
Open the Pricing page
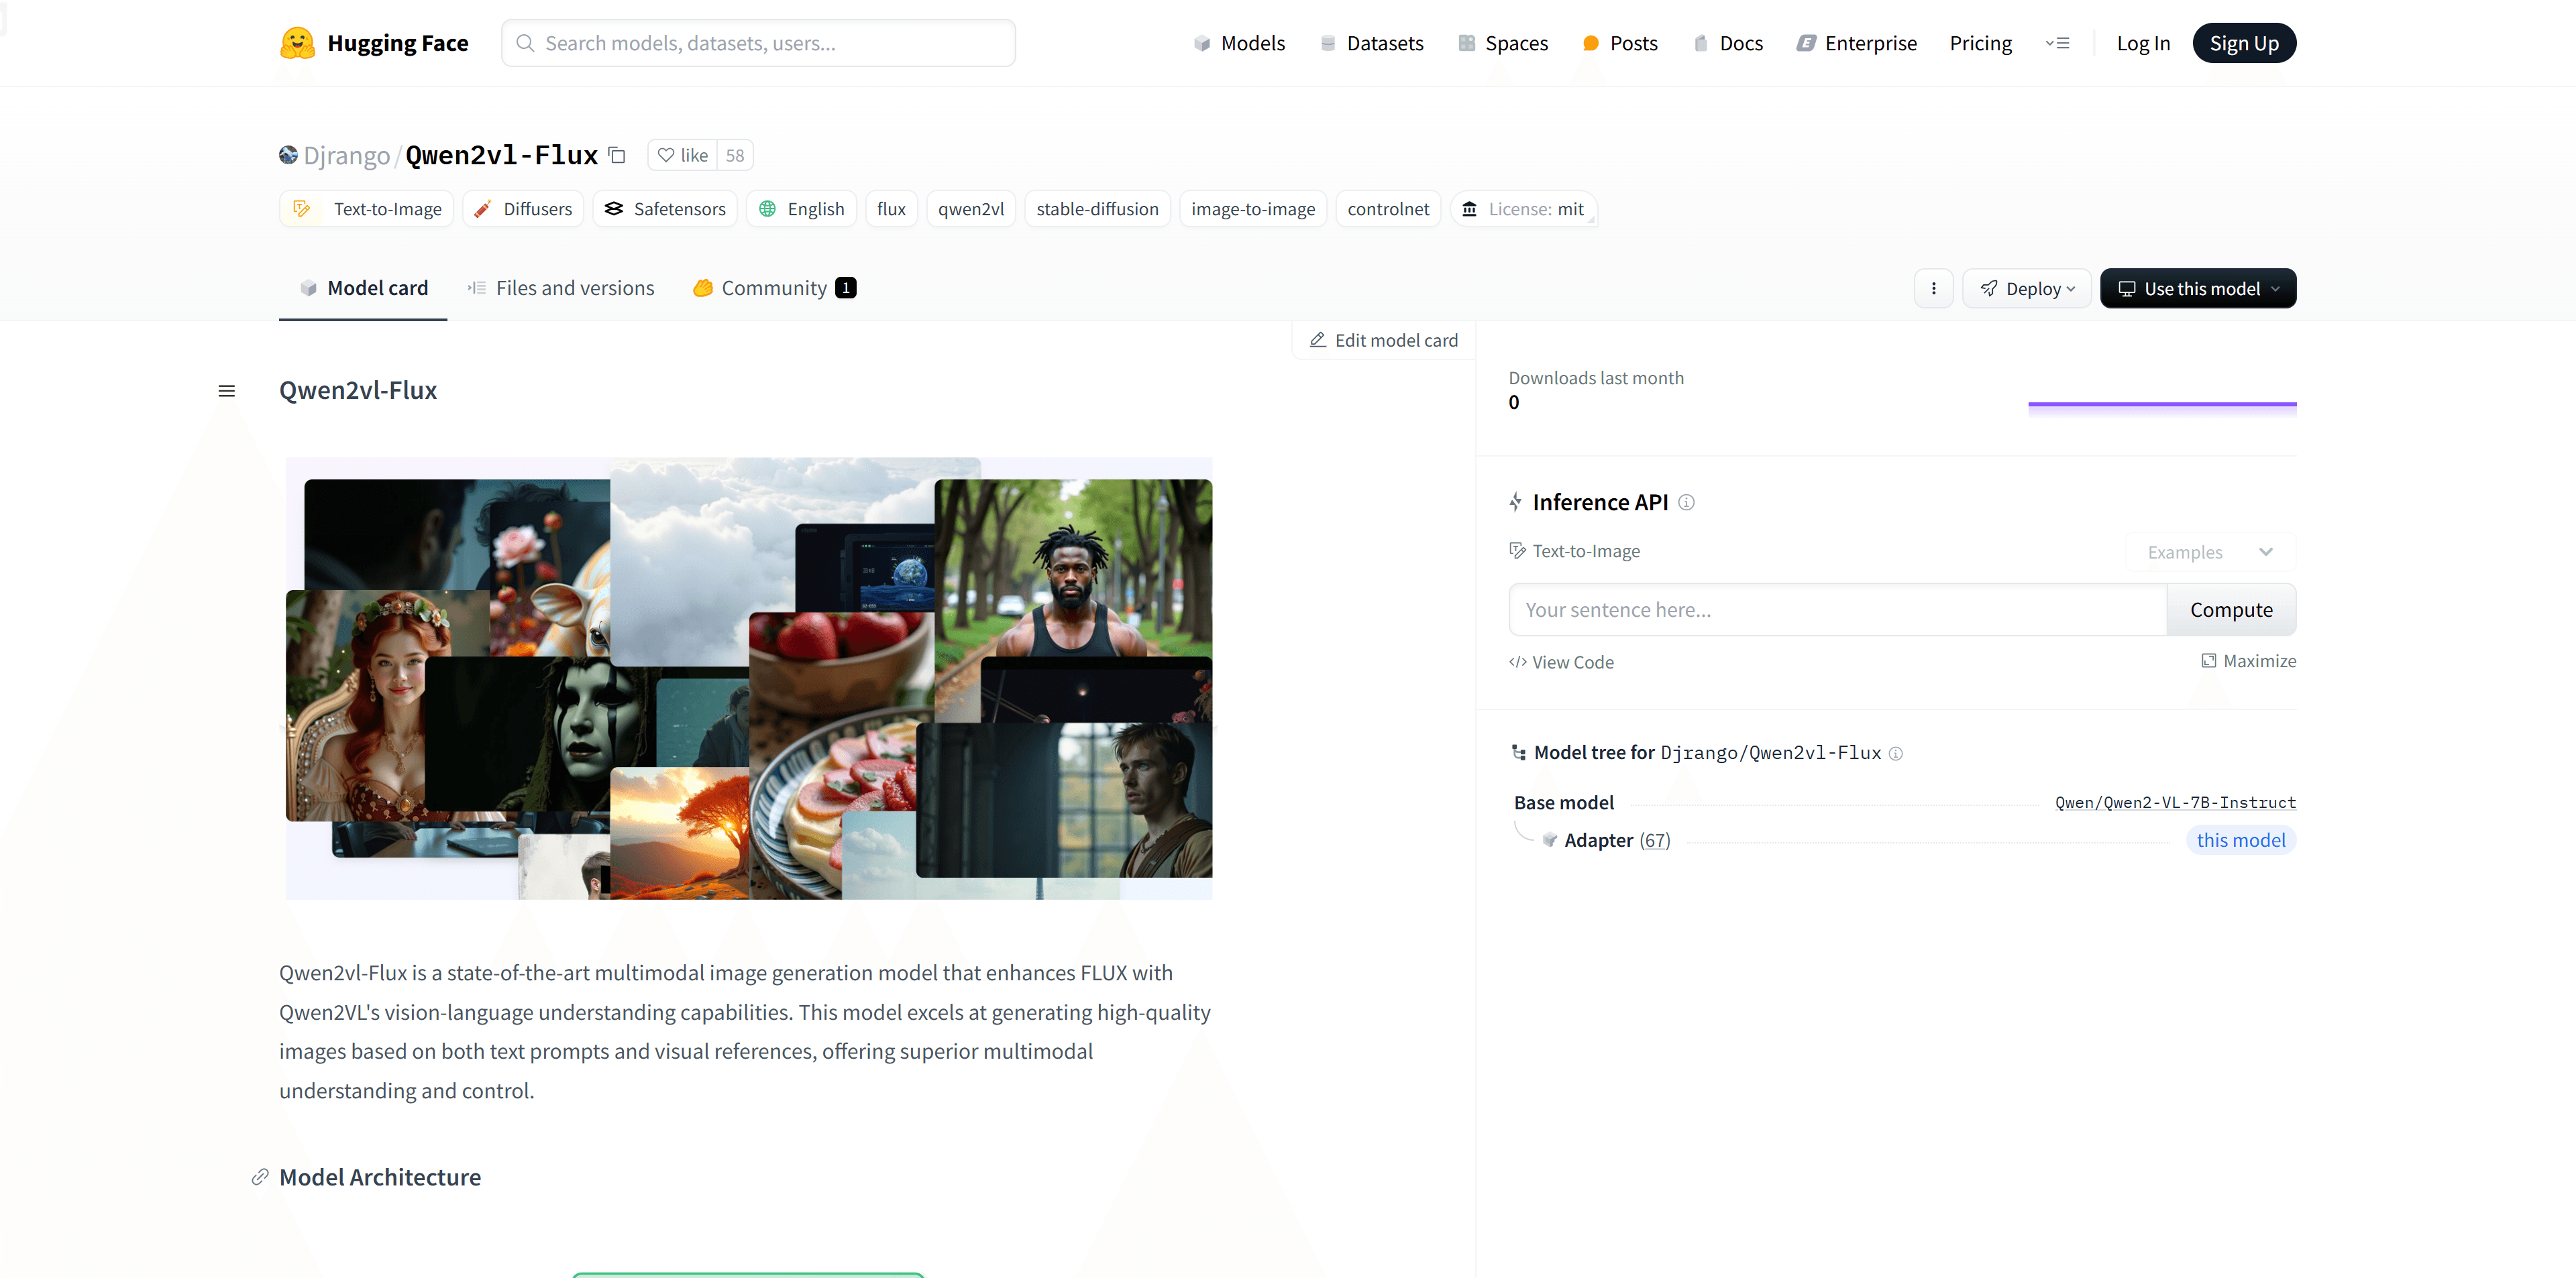(1980, 43)
